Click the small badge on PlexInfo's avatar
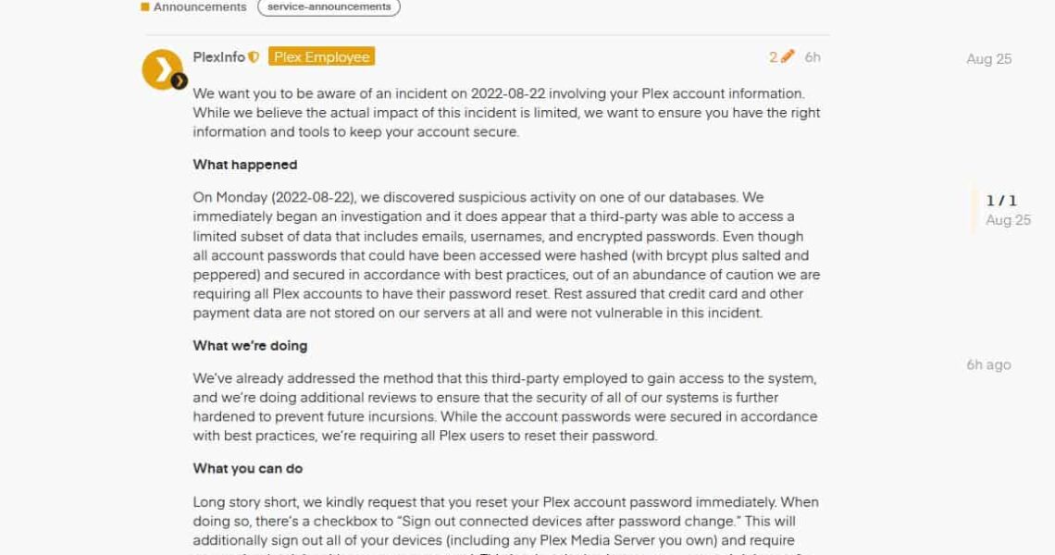 [x=180, y=81]
